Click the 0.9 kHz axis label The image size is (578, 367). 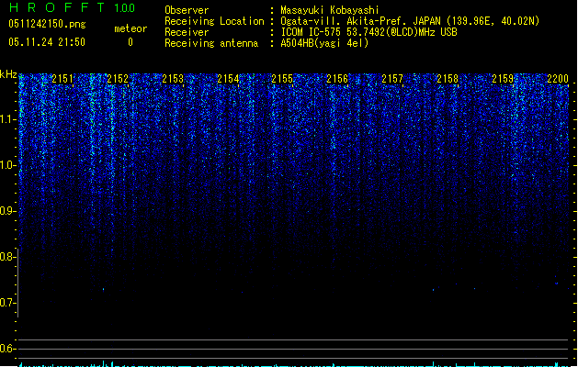7,211
